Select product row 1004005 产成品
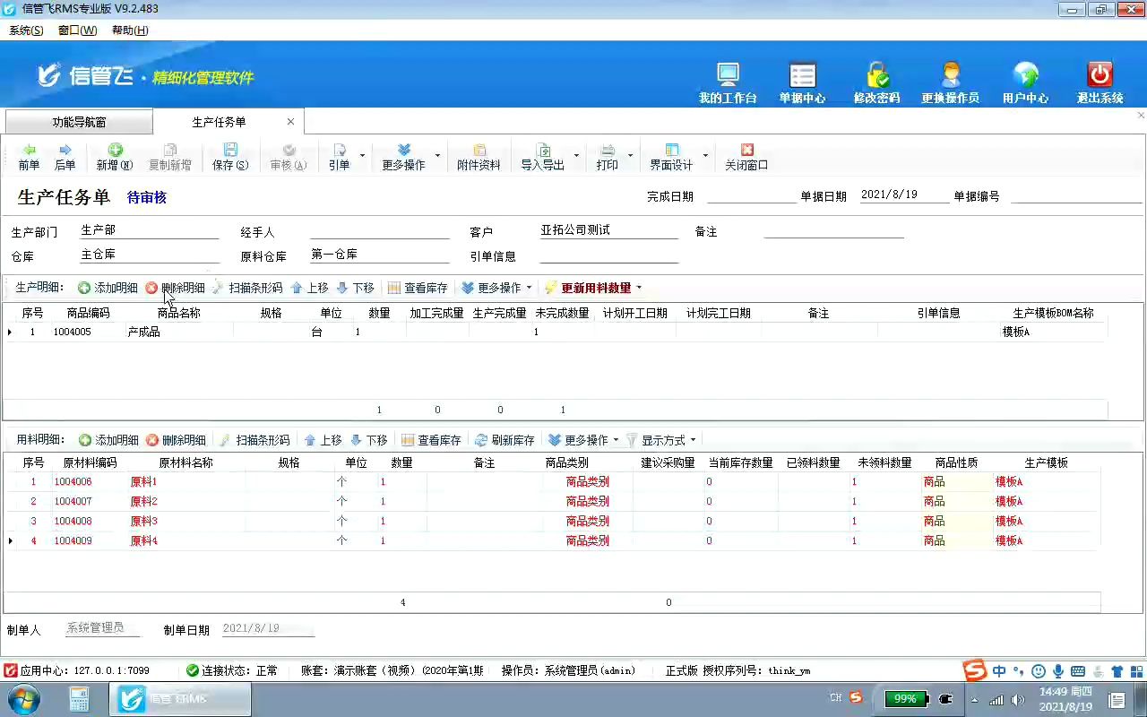 click(x=556, y=332)
